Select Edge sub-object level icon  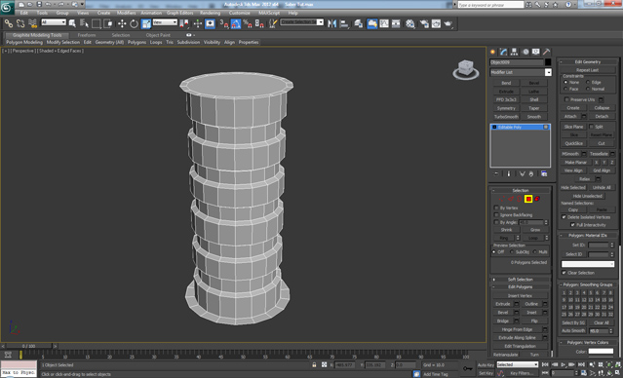click(511, 199)
